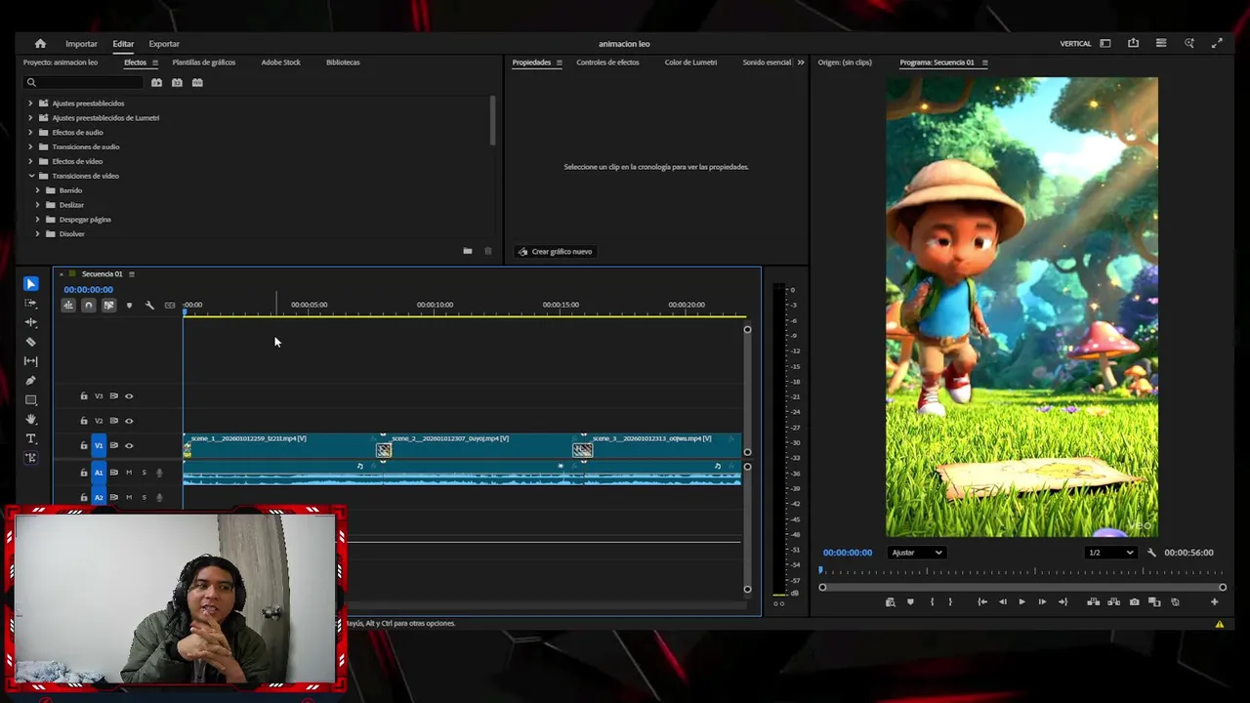Screen dimensions: 1250x703
Task: Expand the Transiciones de audio folder
Action: (30, 147)
